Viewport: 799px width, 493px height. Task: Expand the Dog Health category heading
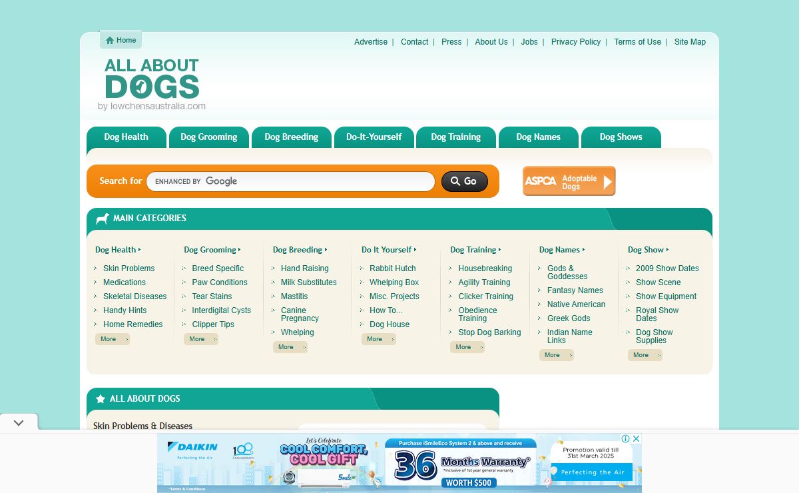pyautogui.click(x=118, y=250)
